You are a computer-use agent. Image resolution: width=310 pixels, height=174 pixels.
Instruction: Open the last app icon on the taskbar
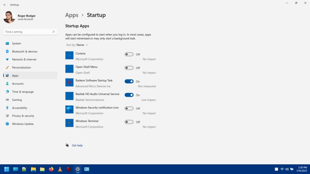87,169
